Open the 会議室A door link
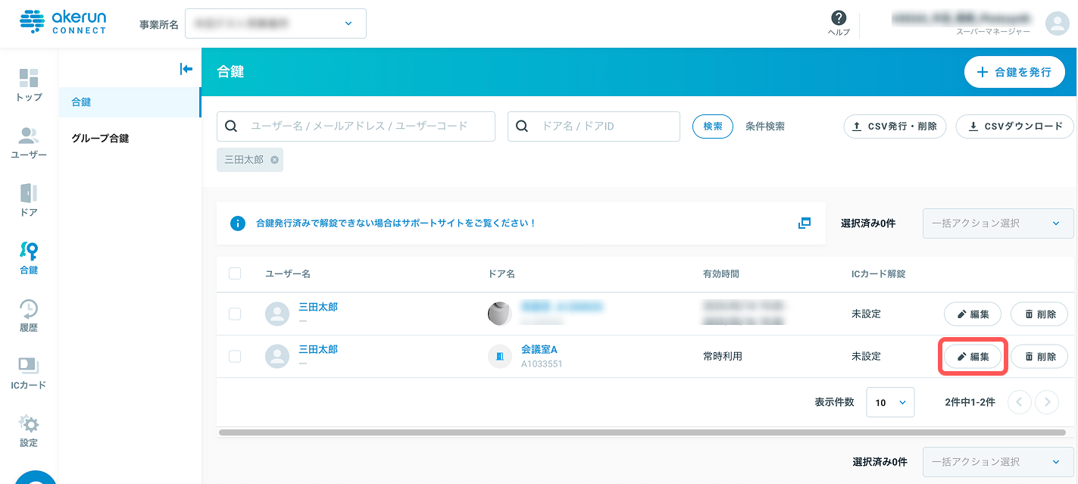Viewport: 1078px width, 484px height. tap(539, 350)
